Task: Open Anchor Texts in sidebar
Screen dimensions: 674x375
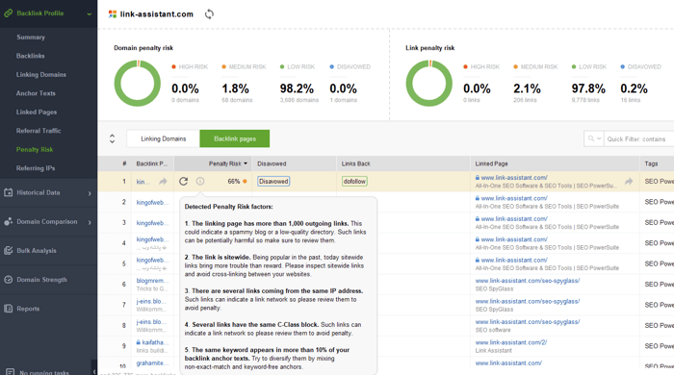Action: (x=36, y=93)
